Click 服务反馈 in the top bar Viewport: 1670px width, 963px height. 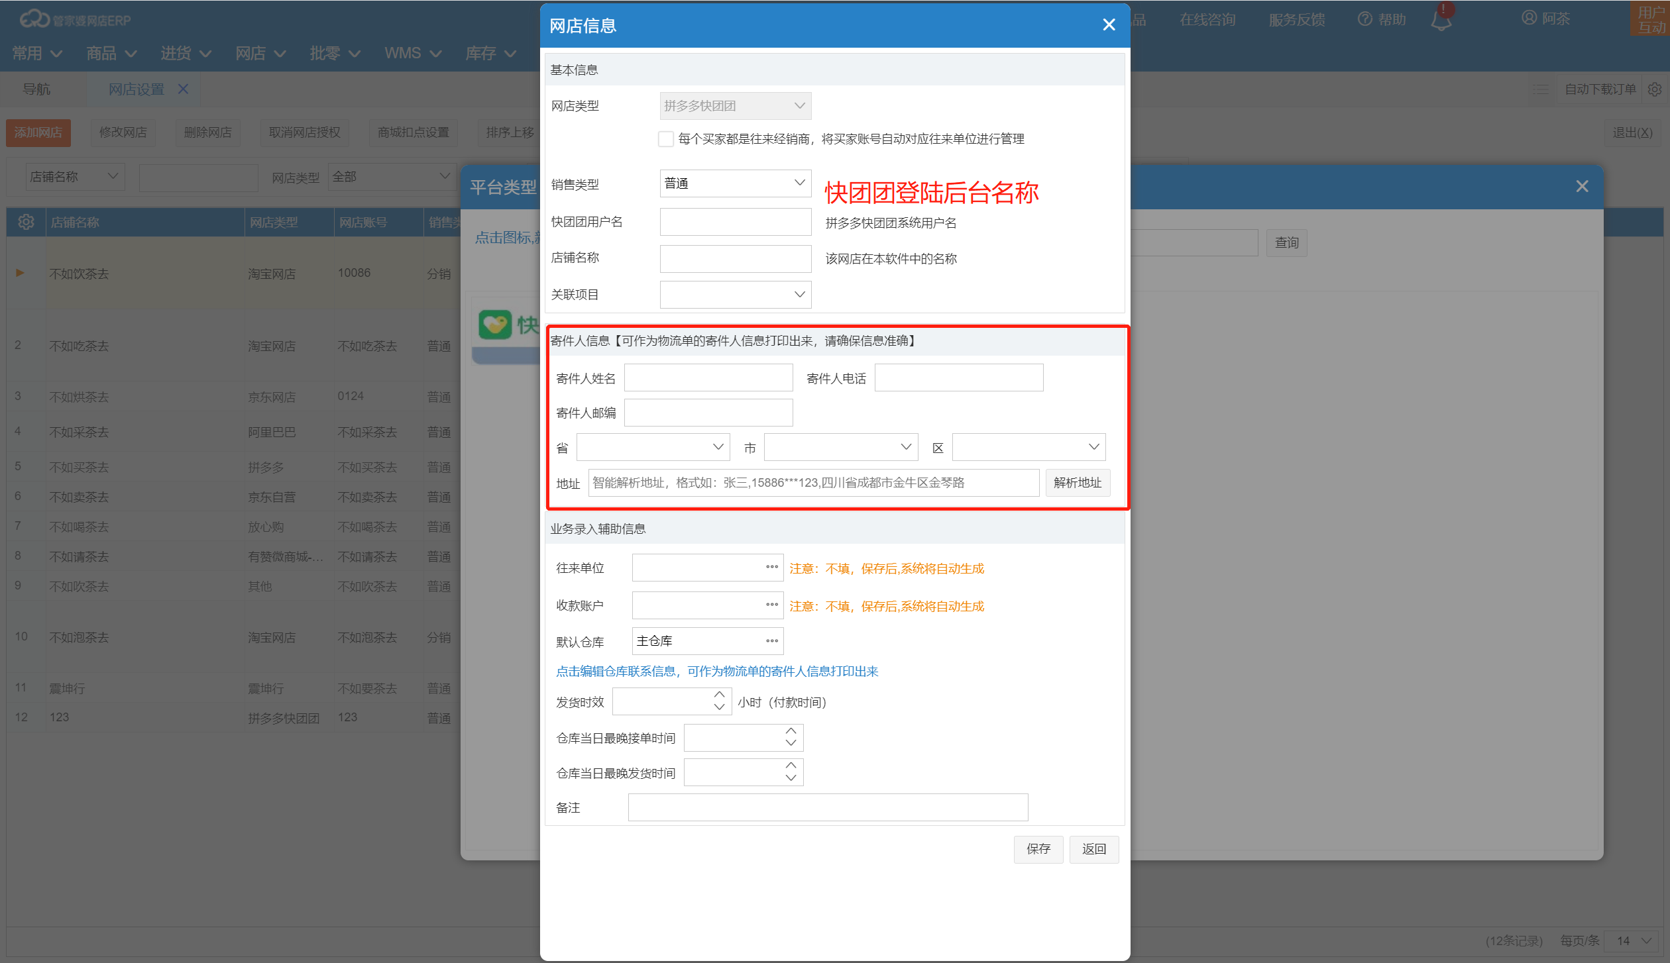point(1297,19)
